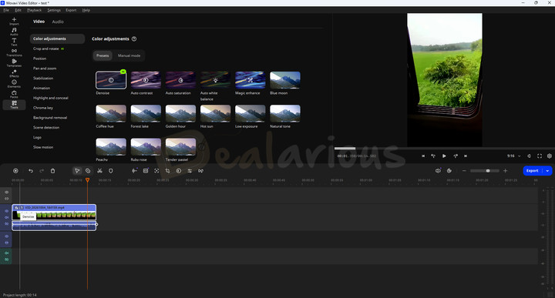Open the Help menu
The width and height of the screenshot is (555, 298).
pos(86,10)
